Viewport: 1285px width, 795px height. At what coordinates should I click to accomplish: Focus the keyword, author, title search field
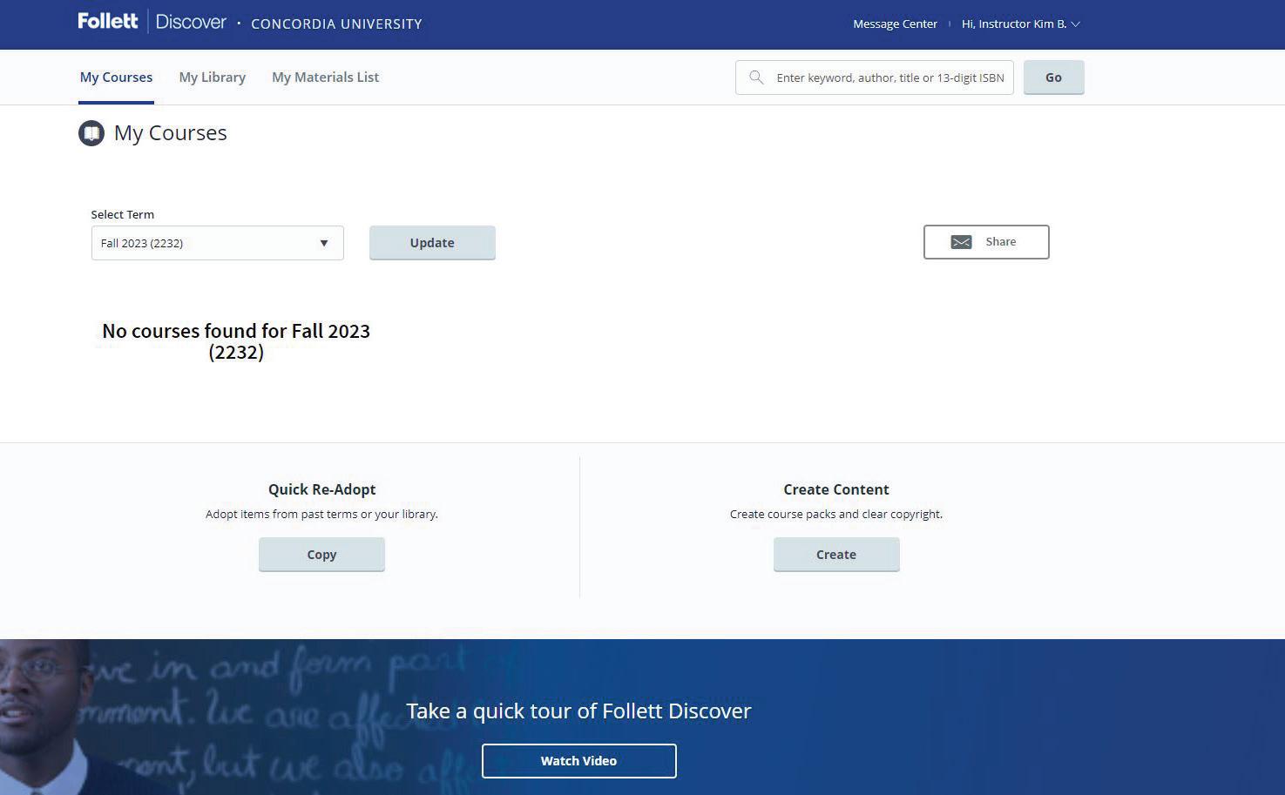[874, 77]
